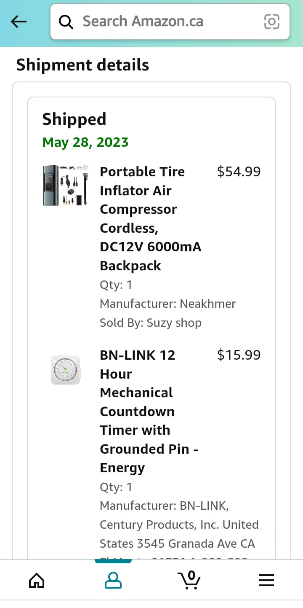Screen dimensions: 303x608
Task: Tap the $54.99 price of the inflator
Action: (238, 172)
